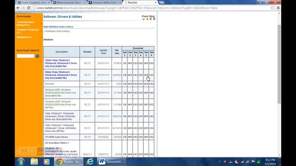Open the Windows Start orb
Image resolution: width=296 pixels, height=166 pixels.
click(x=21, y=162)
